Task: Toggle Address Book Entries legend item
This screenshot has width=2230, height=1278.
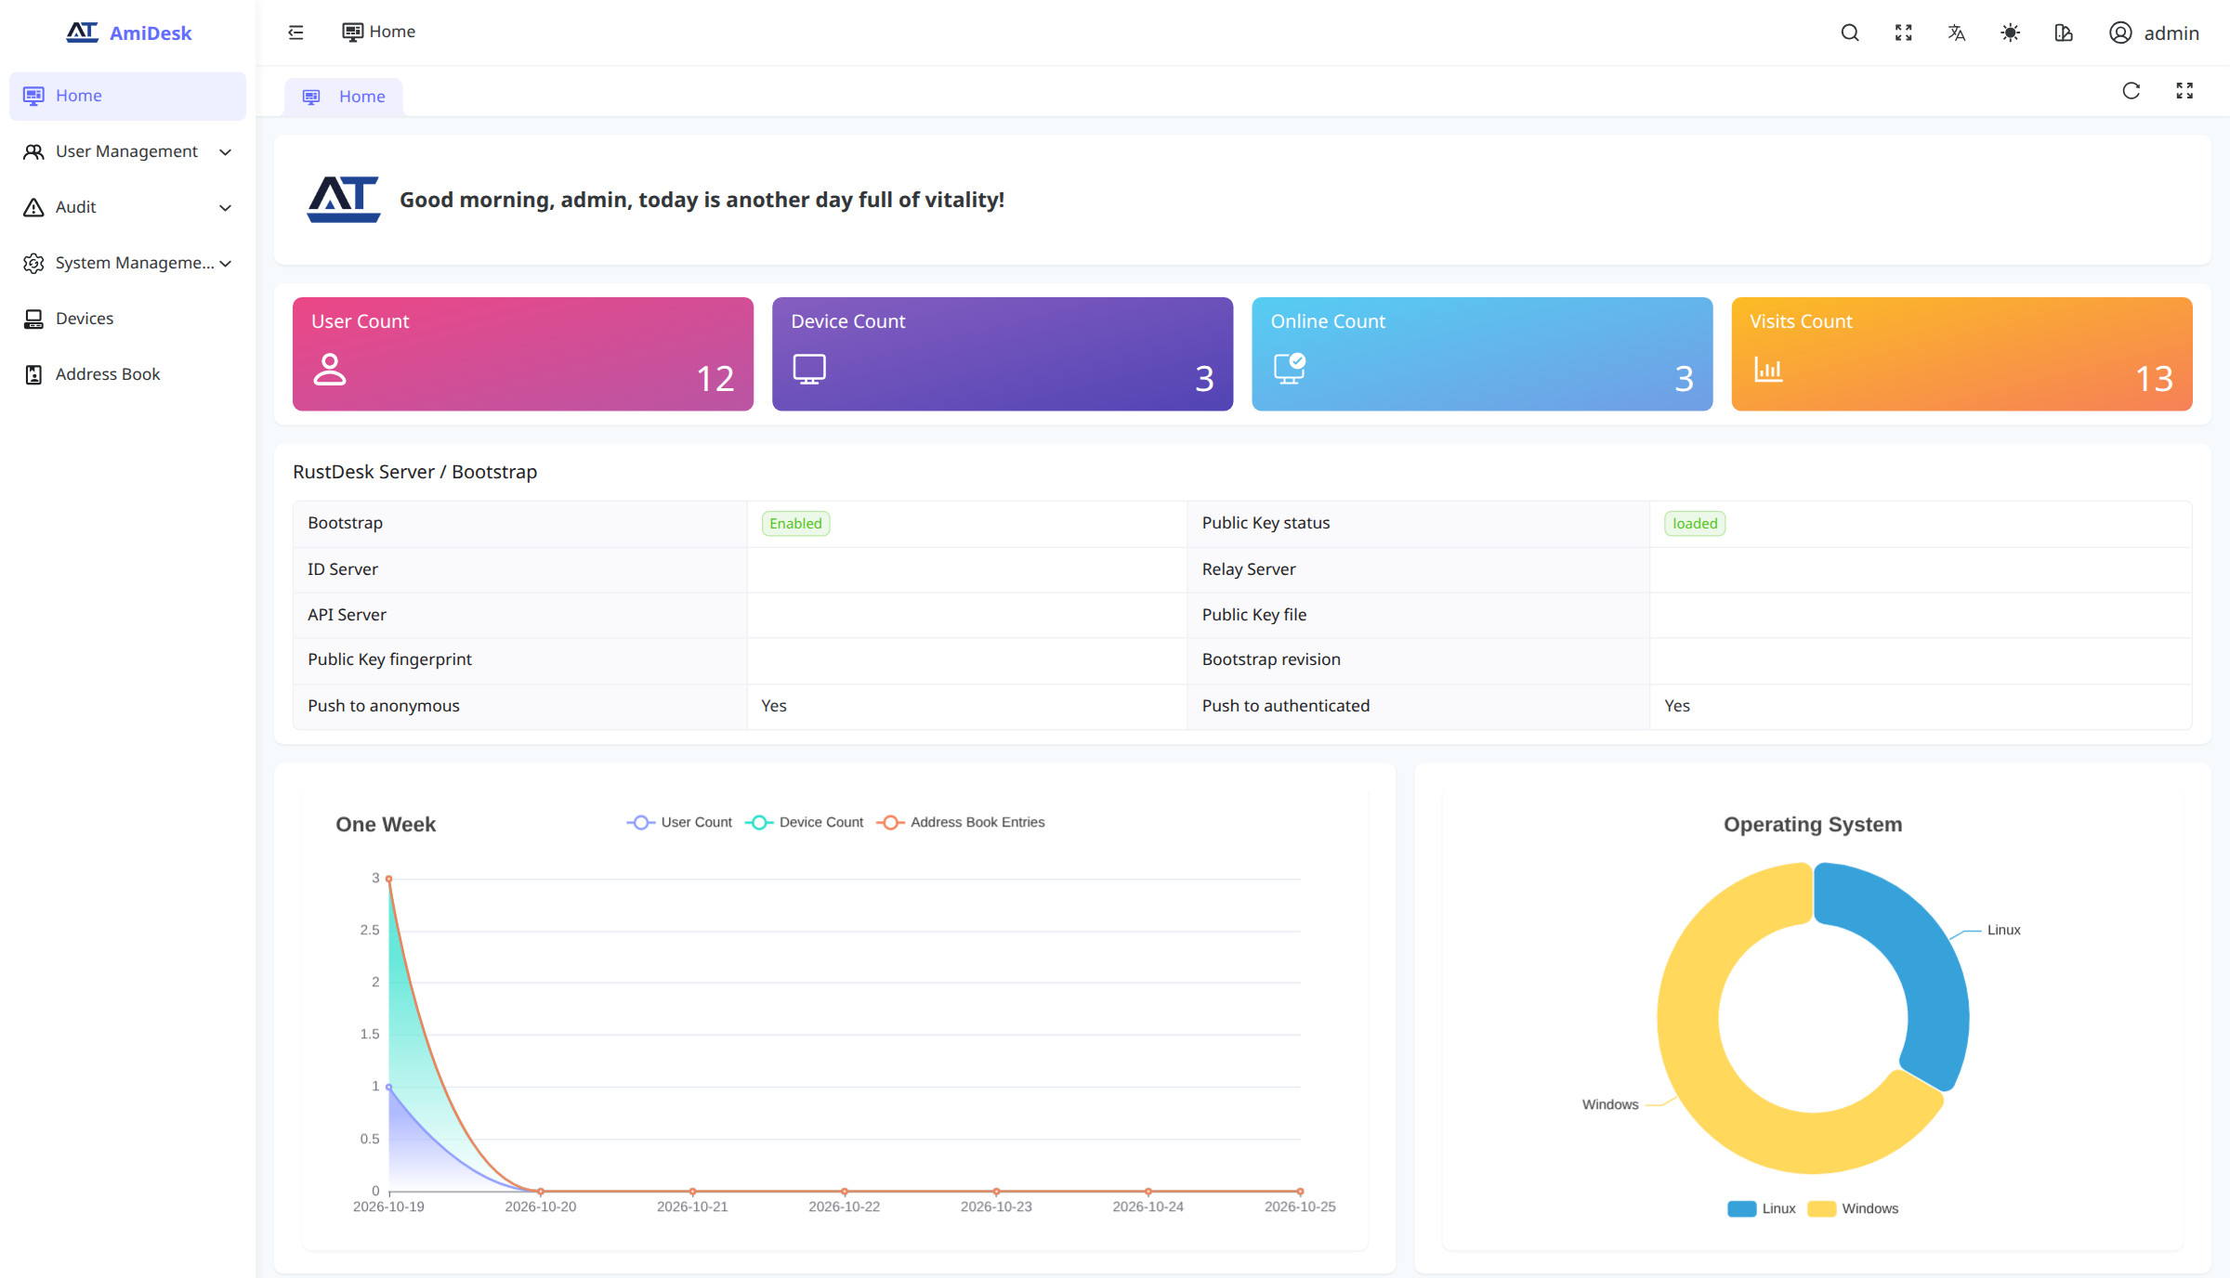Action: coord(961,822)
